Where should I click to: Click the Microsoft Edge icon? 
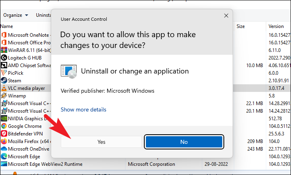coord(4,157)
